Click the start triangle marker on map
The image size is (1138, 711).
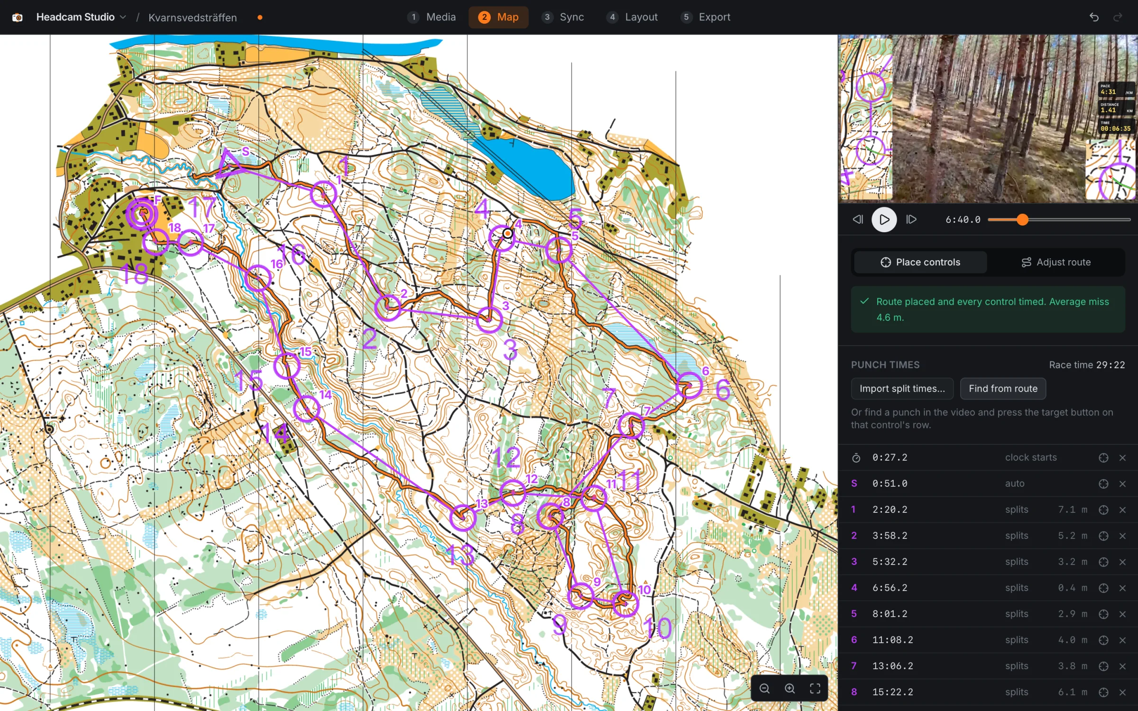(x=229, y=164)
